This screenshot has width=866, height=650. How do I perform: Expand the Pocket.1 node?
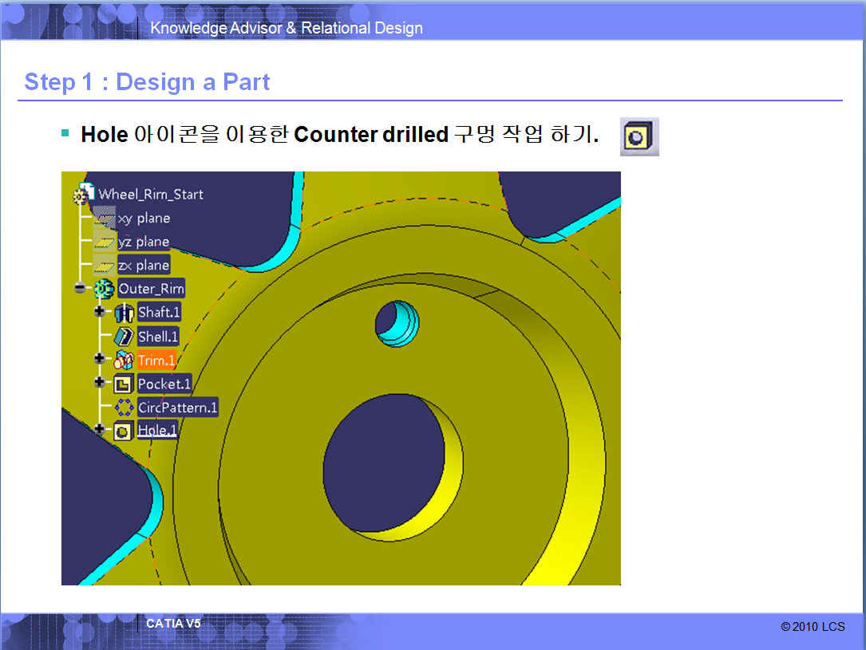tap(100, 383)
